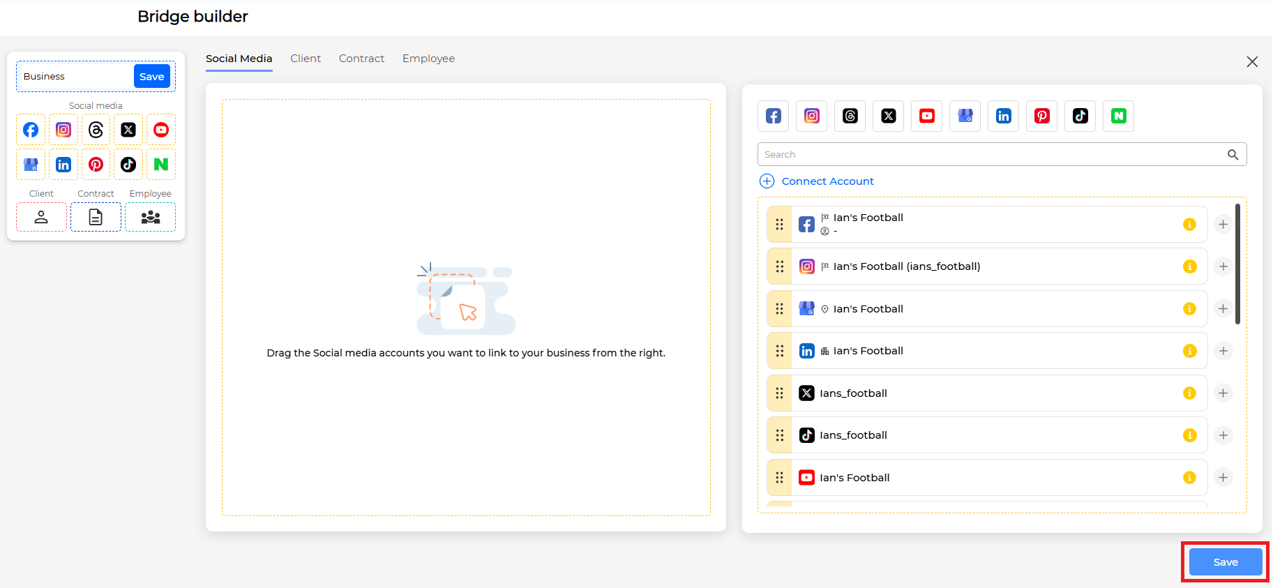Screen dimensions: 1273x588
Task: Show info for Instagram ians_football account
Action: tap(1190, 266)
